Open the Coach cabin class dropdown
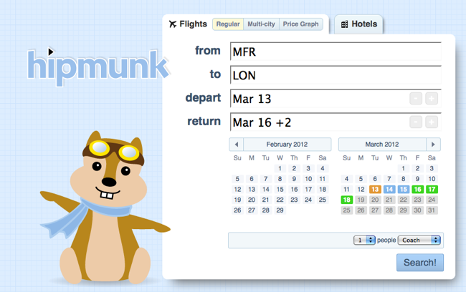Screen dimensions: 466x292 (x=419, y=240)
